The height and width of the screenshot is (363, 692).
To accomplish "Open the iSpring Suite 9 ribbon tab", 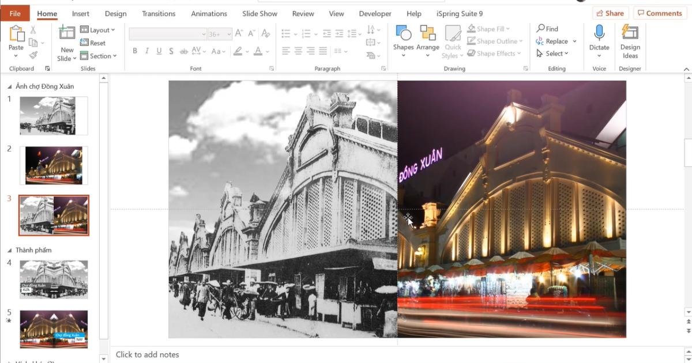I will pos(459,13).
